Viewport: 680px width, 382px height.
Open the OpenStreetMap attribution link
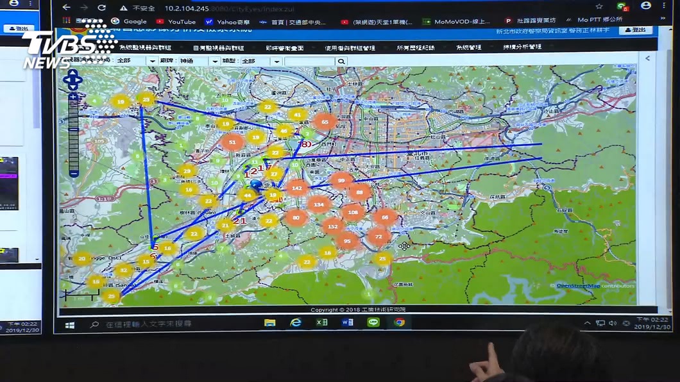[578, 286]
